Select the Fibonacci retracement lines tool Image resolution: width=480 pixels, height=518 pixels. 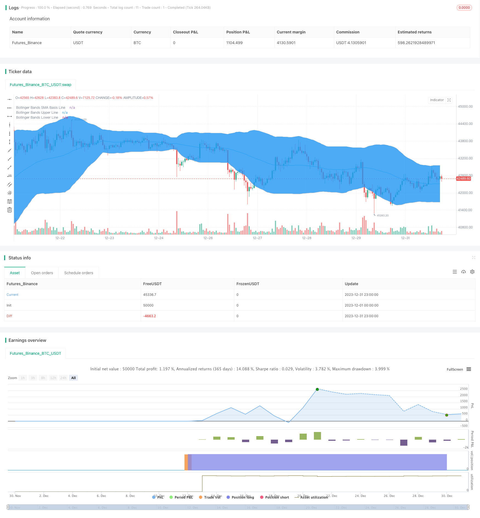pyautogui.click(x=10, y=201)
